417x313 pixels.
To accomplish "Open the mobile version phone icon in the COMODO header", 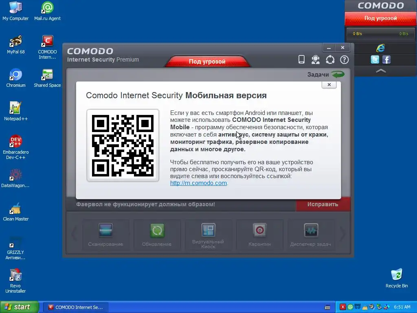I will [x=301, y=60].
